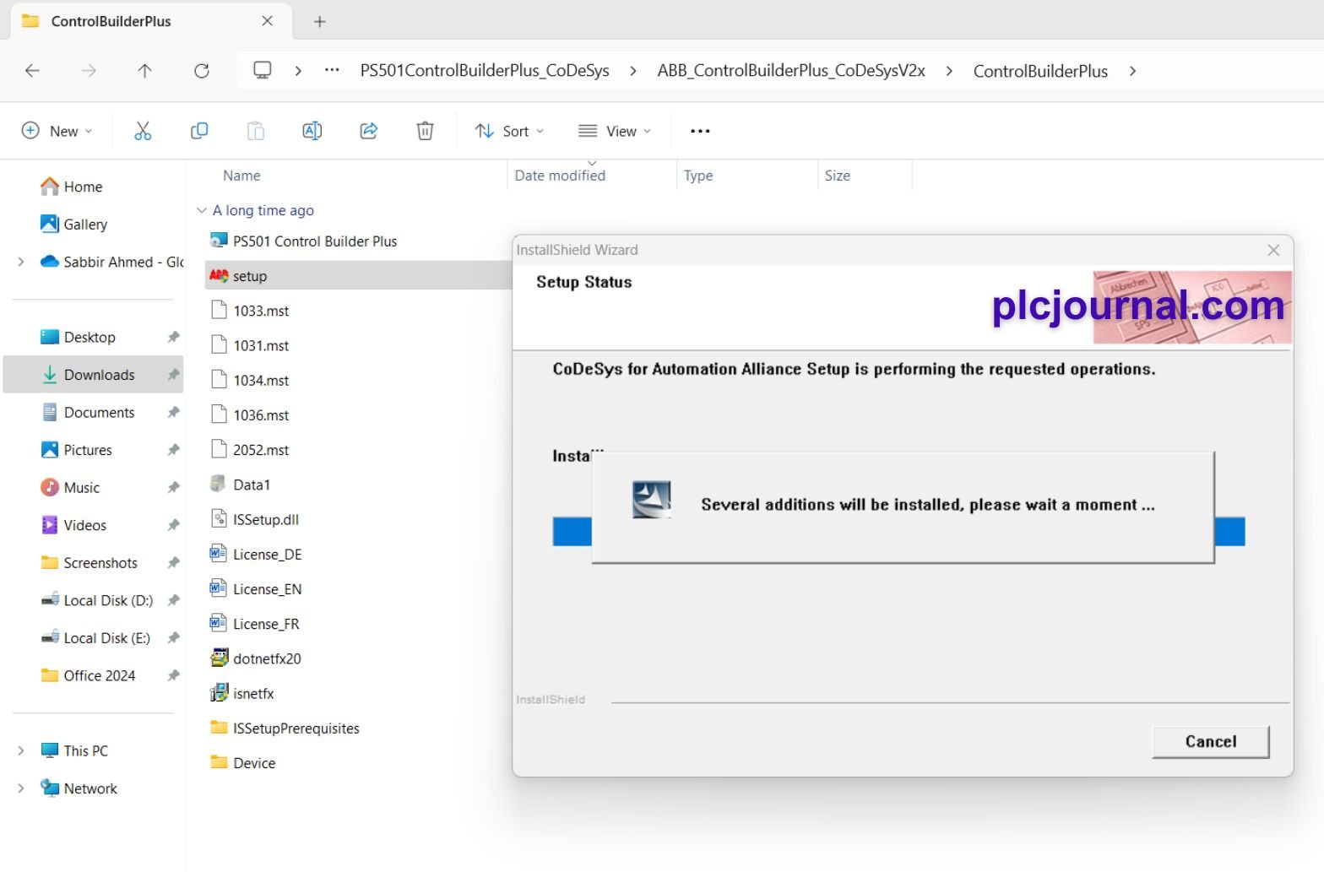Screen dimensions: 1324x872
Task: Open the View dropdown menu
Action: click(x=615, y=131)
